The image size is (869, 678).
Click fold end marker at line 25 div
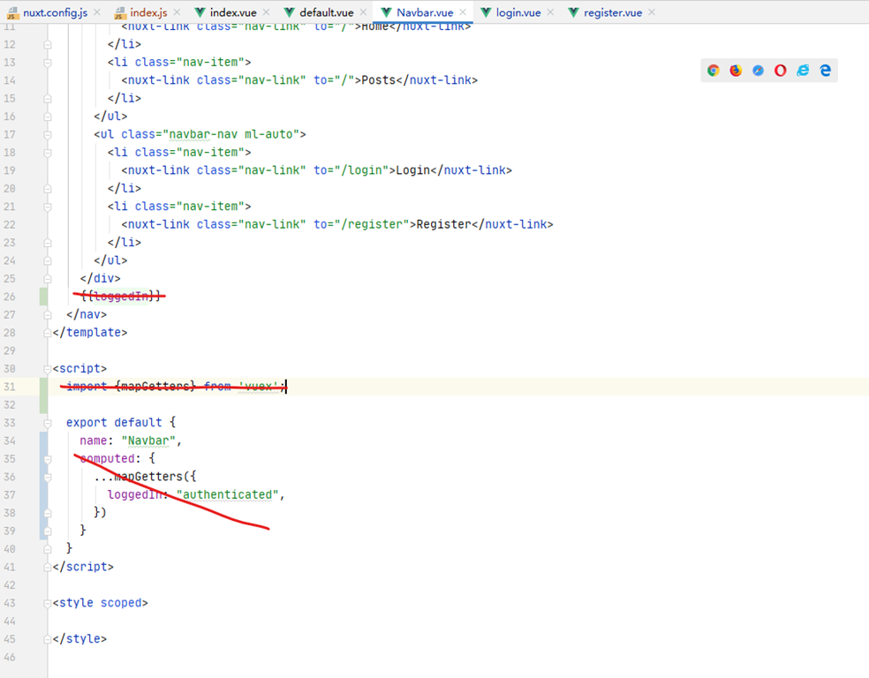pyautogui.click(x=48, y=279)
